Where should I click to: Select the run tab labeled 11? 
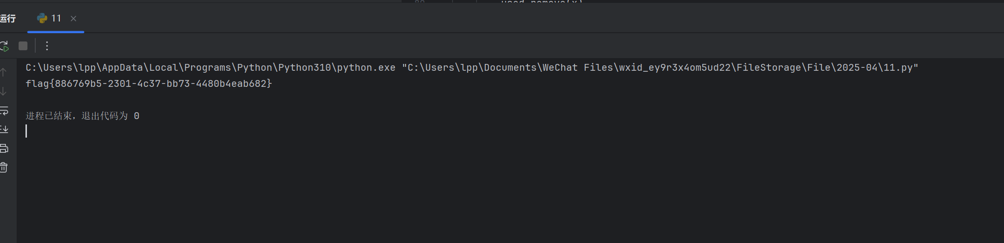[56, 19]
